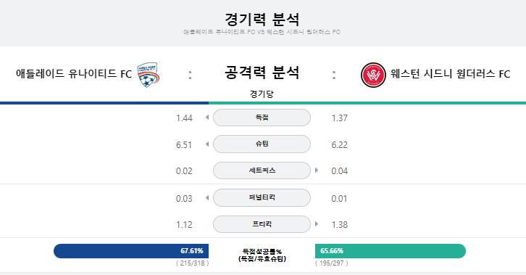Select the 슈팅 stat pill button
The width and height of the screenshot is (526, 275).
click(x=262, y=144)
